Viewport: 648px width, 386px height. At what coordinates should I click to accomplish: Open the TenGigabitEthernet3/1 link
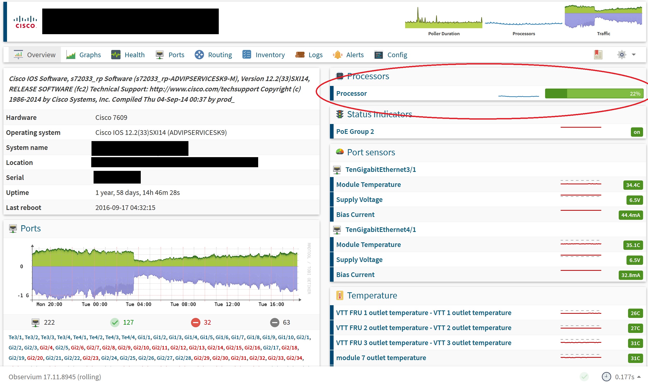[x=380, y=170]
